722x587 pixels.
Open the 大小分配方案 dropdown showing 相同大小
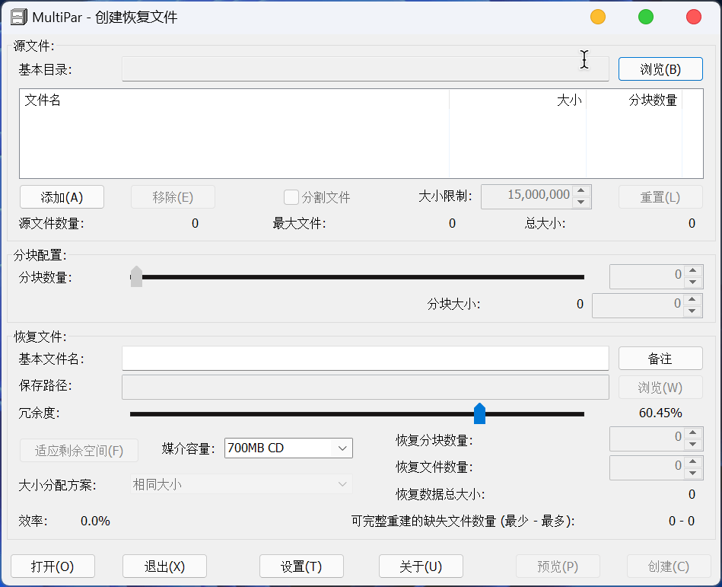click(x=242, y=484)
